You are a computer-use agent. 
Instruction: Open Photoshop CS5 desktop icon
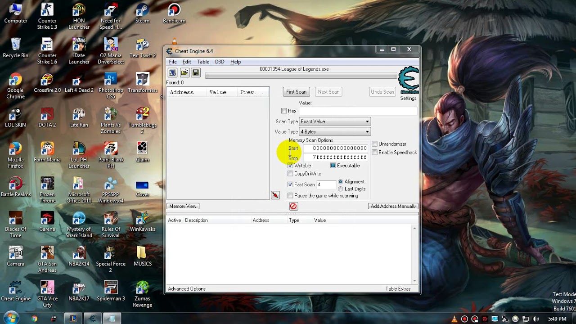[111, 85]
